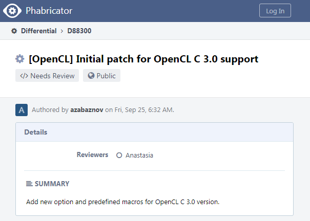Click the author avatar thumbnail 'A'

[22, 109]
